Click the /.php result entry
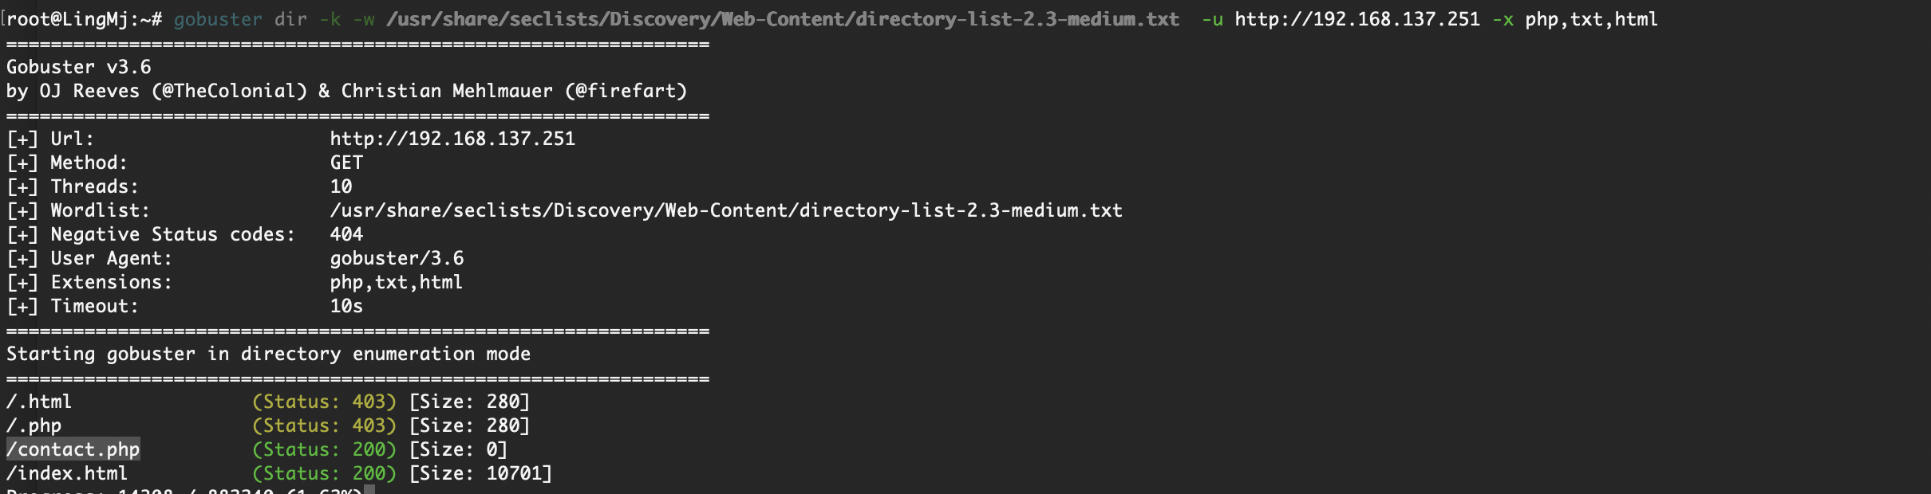The height and width of the screenshot is (494, 1931). (x=34, y=425)
